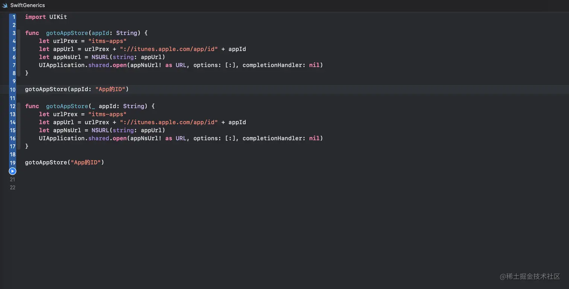Screen dimensions: 569x289
Task: Click 'gotoAppStore(_ appId: String)' declaration on line 12
Action: (97, 106)
